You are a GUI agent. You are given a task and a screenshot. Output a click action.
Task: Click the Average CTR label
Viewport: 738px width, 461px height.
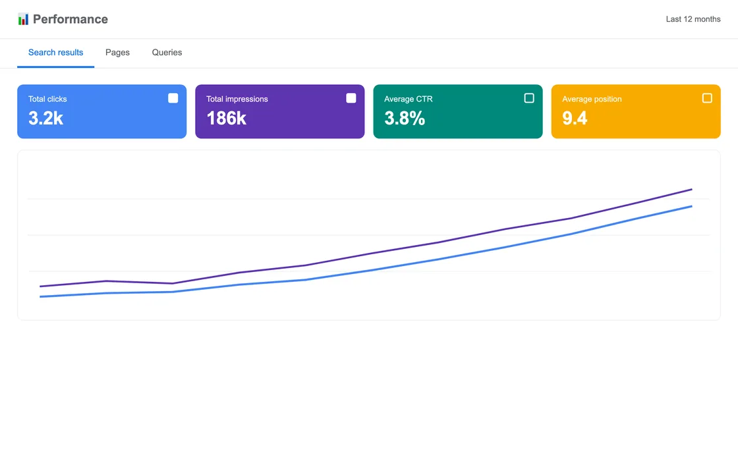tap(408, 99)
